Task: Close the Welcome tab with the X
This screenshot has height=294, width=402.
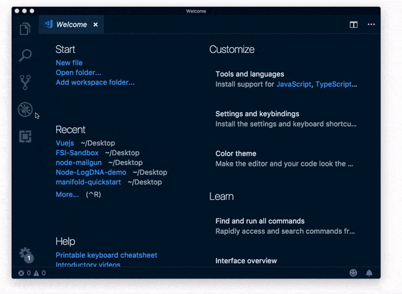Action: point(96,25)
